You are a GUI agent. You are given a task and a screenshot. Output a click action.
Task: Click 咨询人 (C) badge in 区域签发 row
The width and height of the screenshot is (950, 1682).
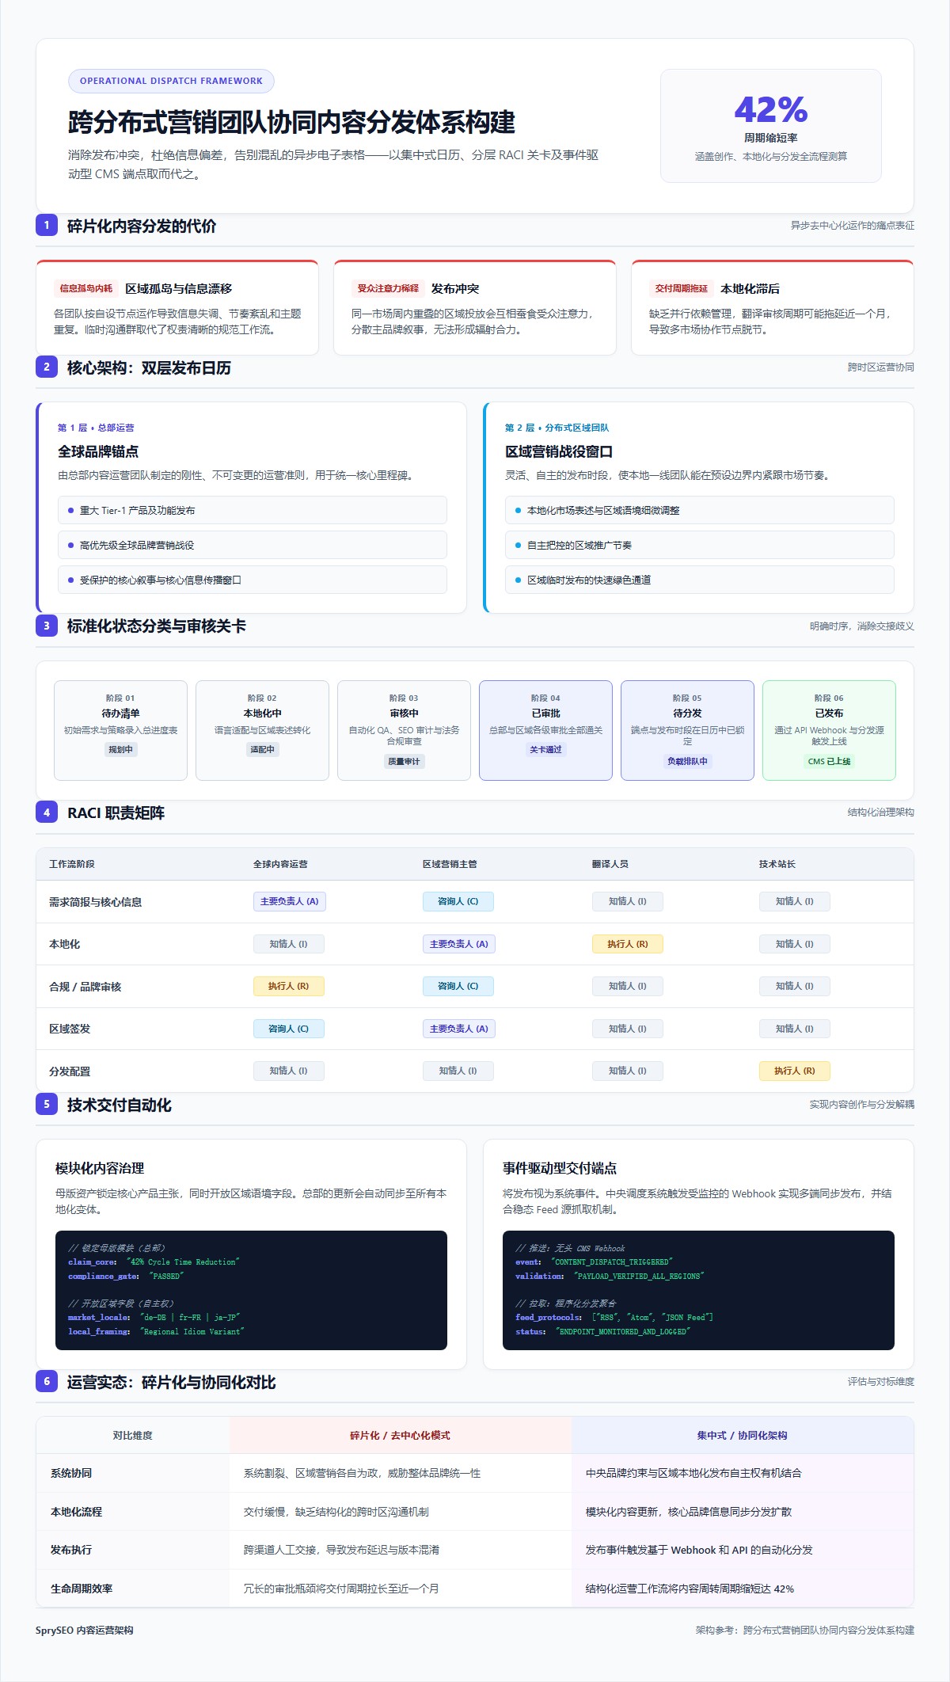288,1029
